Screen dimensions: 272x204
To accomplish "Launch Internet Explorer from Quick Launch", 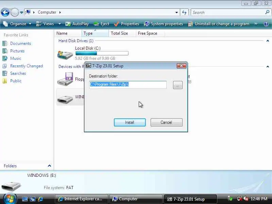I will pos(40,199).
